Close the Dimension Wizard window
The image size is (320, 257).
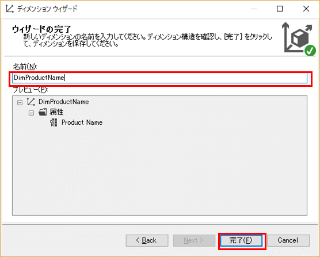click(x=306, y=9)
